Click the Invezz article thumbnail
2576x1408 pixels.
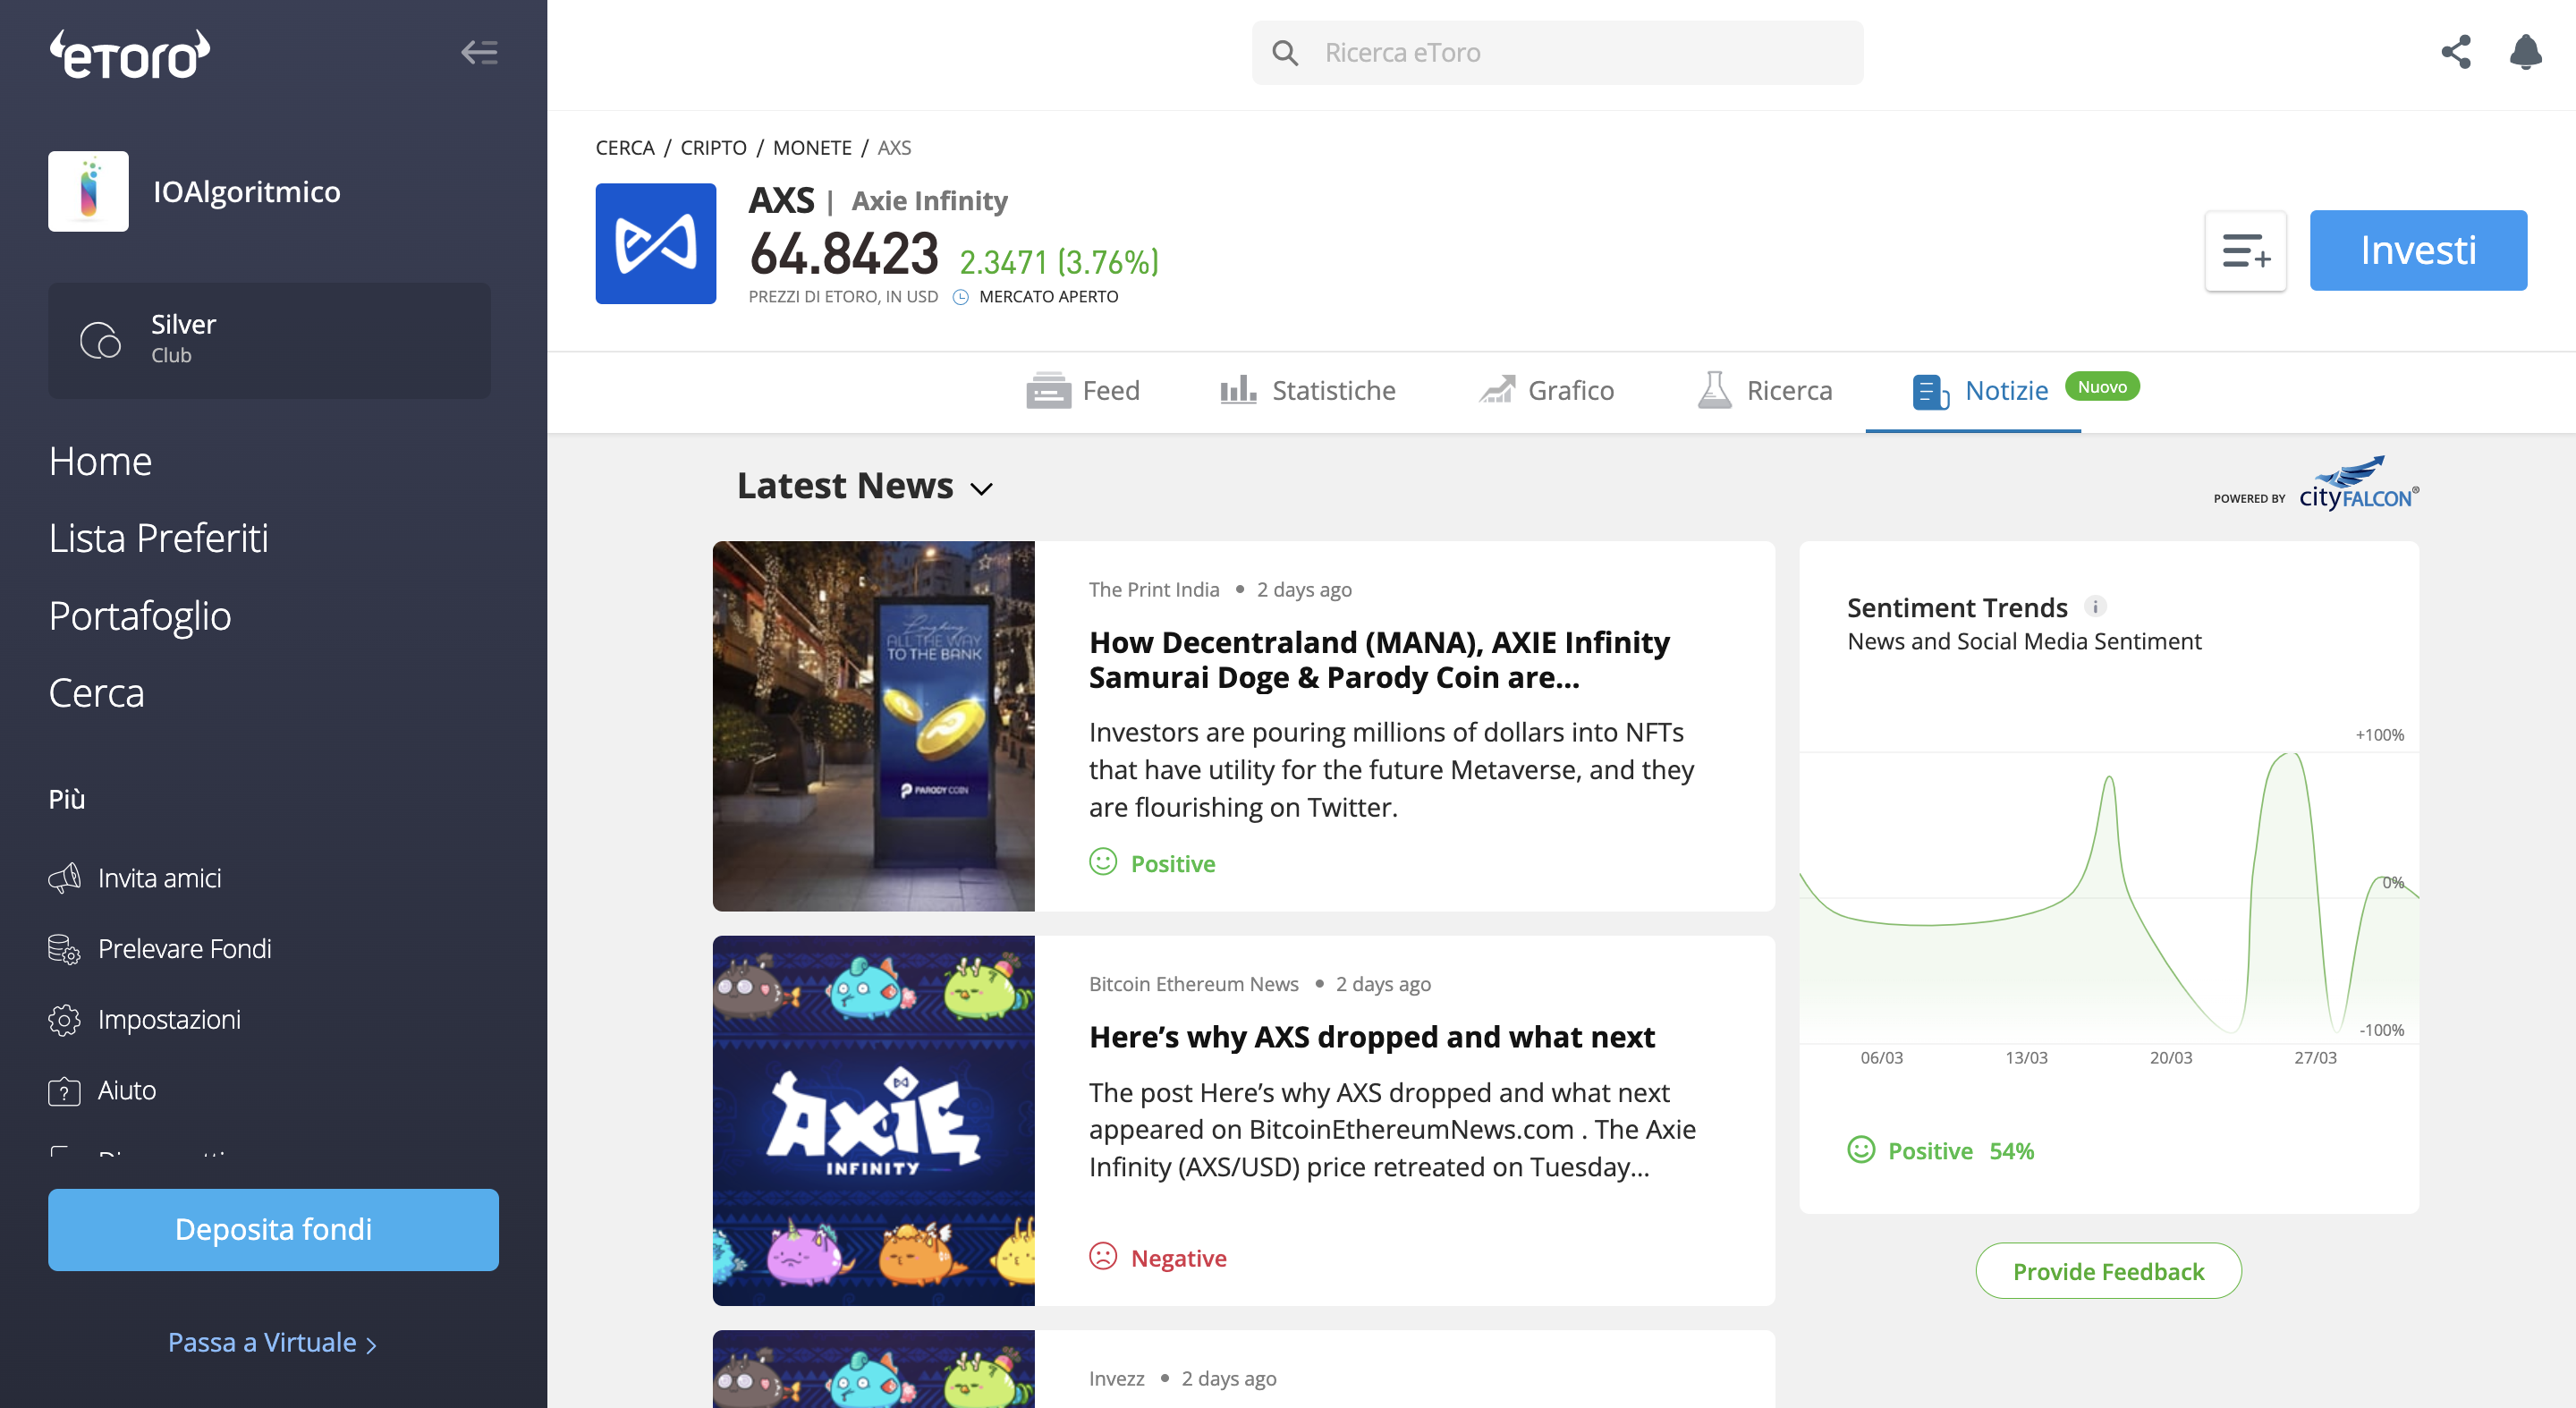pyautogui.click(x=873, y=1369)
